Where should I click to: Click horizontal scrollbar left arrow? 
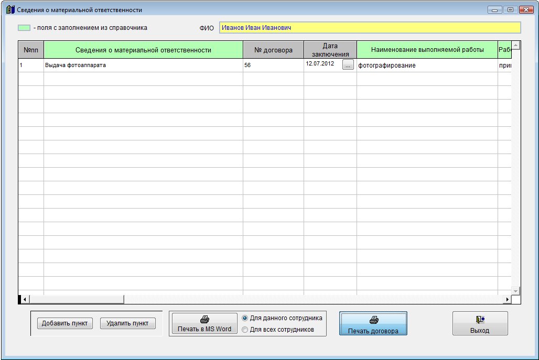pyautogui.click(x=25, y=300)
